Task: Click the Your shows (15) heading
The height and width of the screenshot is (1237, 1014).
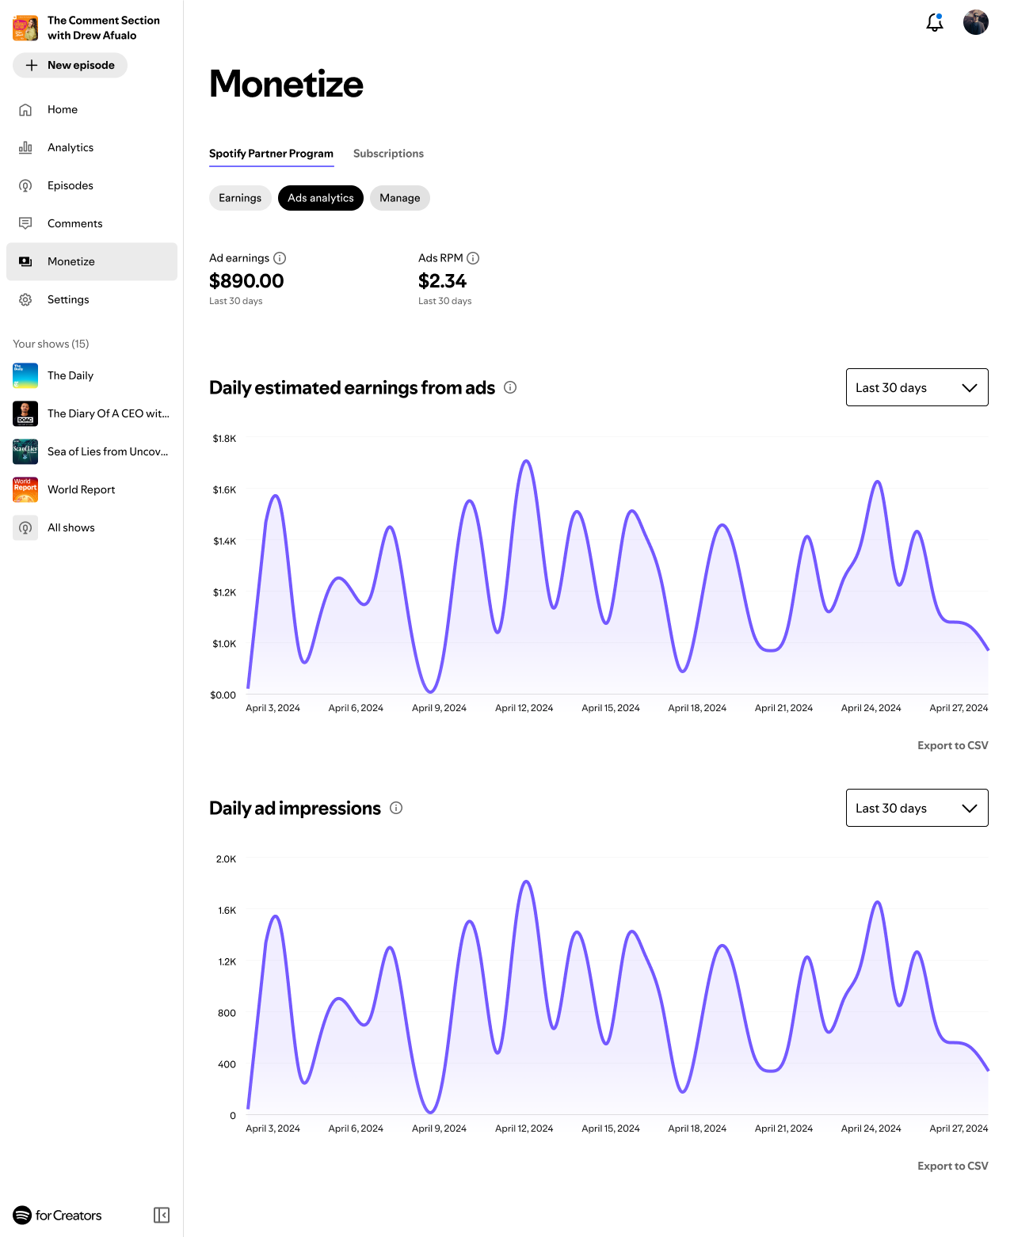Action: pos(51,344)
